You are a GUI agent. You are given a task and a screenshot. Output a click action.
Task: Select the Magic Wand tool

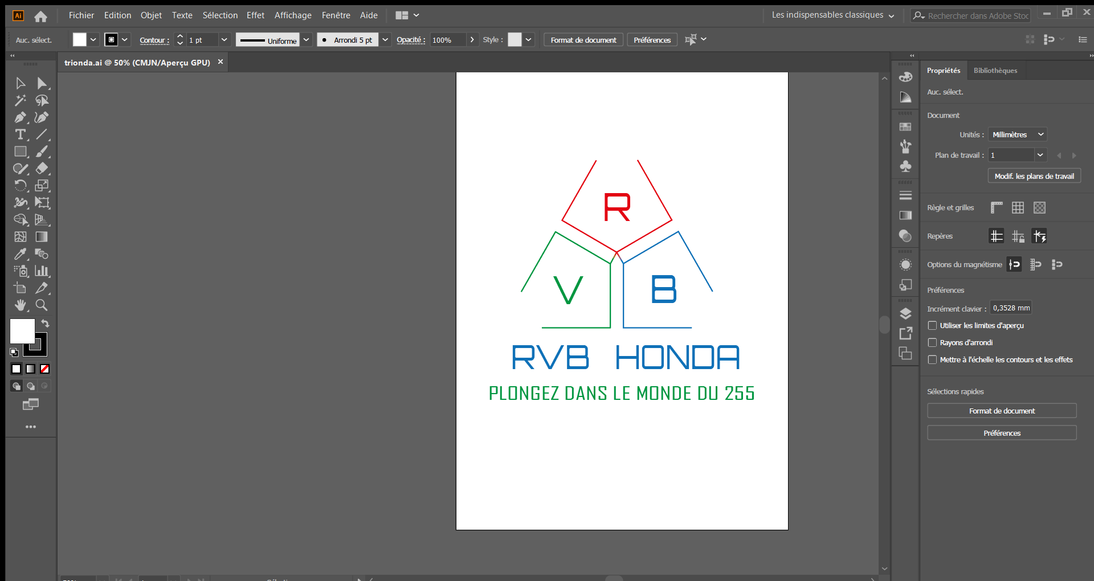21,101
